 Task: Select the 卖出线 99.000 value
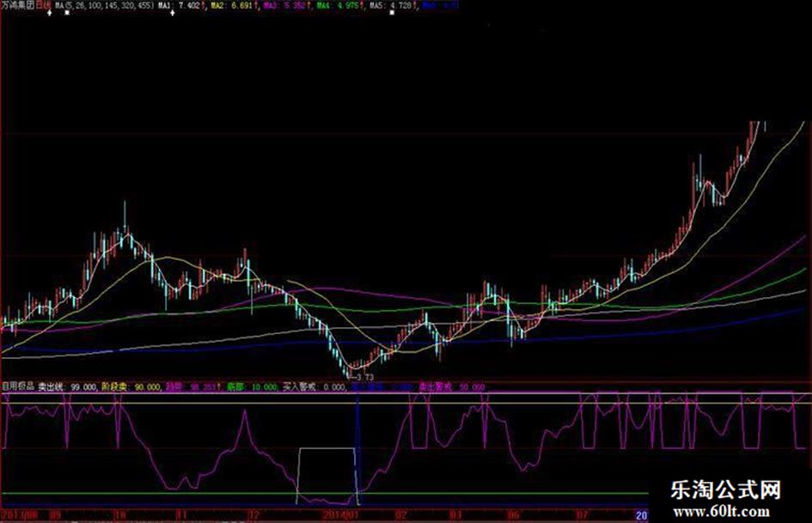(67, 386)
